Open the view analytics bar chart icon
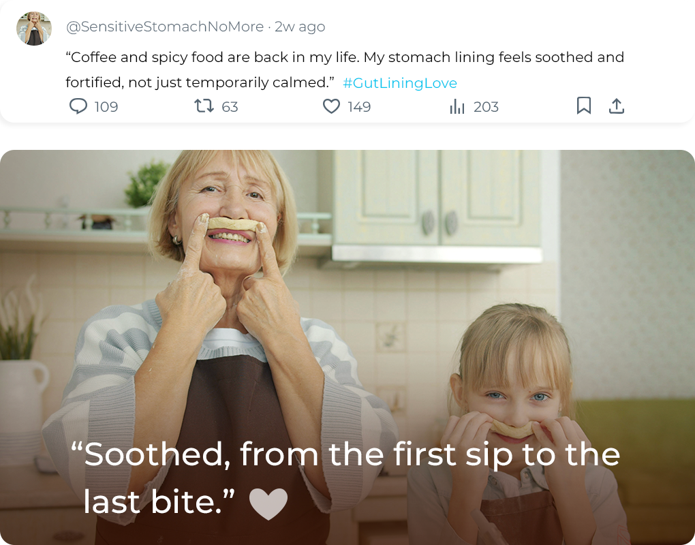The image size is (695, 545). click(457, 107)
